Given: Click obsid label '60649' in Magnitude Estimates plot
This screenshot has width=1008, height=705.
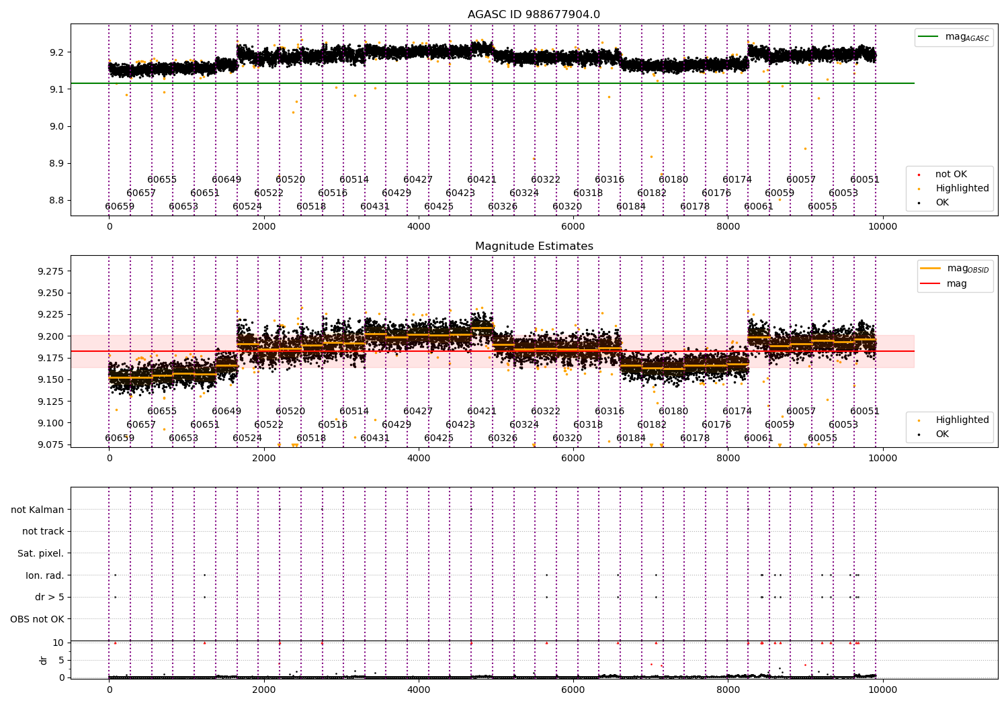Looking at the screenshot, I should point(226,412).
